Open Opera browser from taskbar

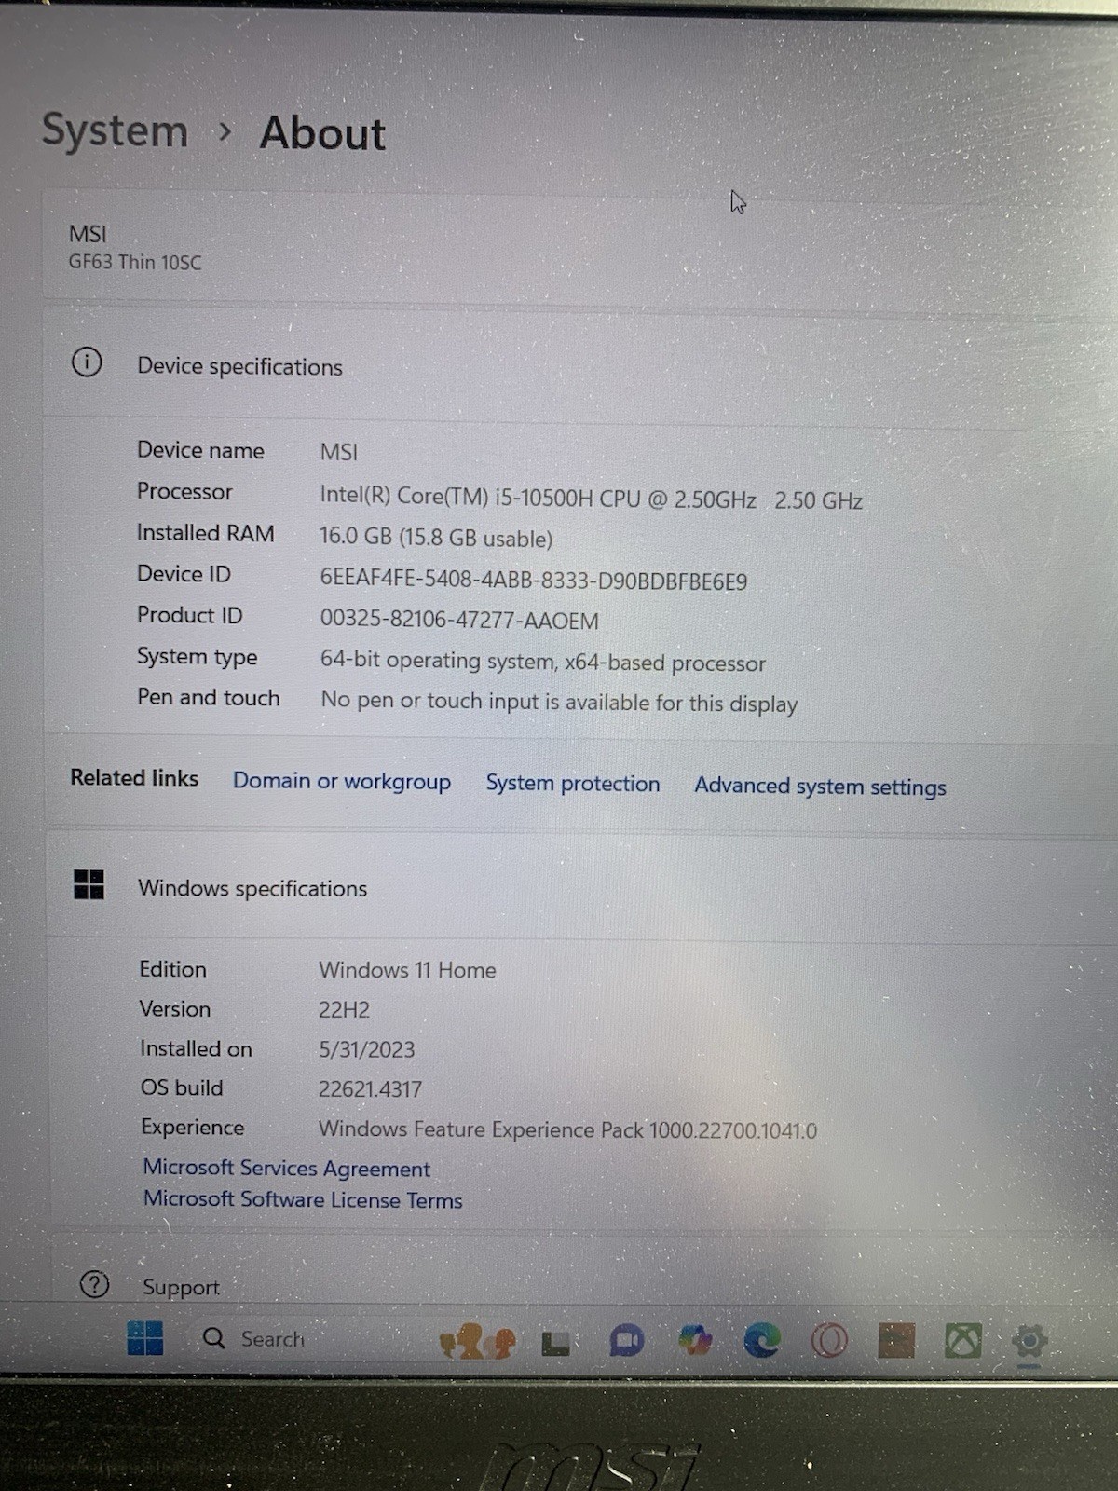pos(828,1341)
